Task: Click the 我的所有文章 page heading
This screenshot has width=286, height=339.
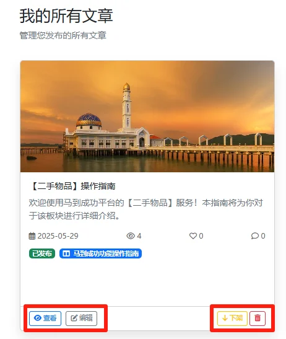Action: pos(66,15)
